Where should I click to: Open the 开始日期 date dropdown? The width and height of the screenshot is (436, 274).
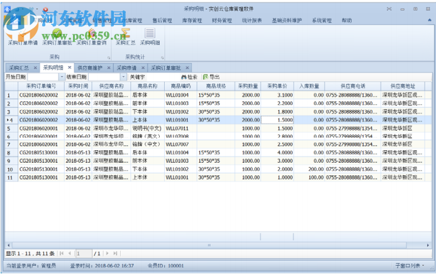click(62, 77)
